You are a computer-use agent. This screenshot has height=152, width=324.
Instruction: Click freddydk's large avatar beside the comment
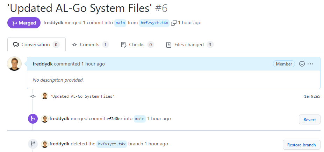[x=14, y=64]
